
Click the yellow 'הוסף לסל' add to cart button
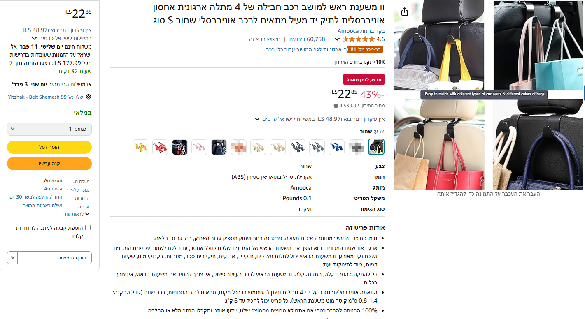point(49,147)
